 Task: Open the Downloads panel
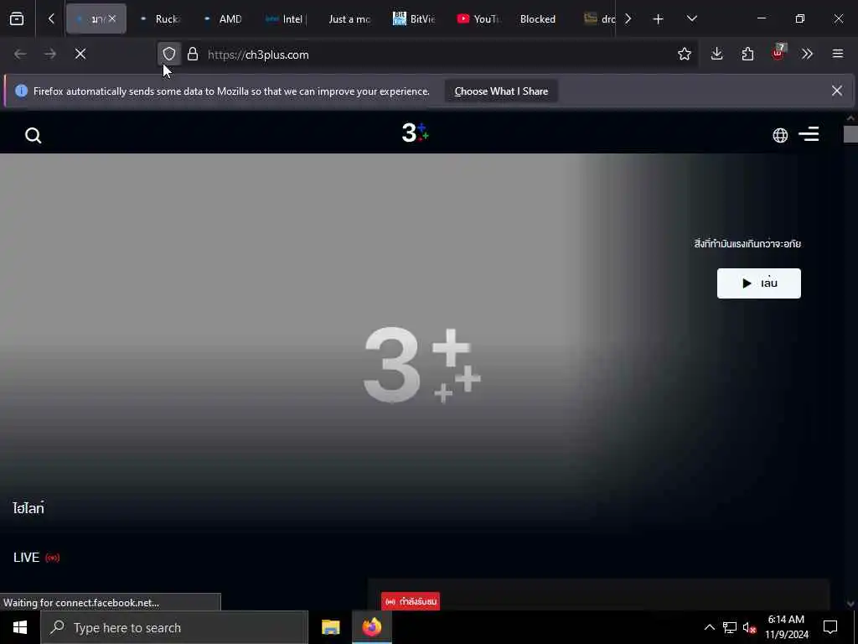tap(717, 55)
